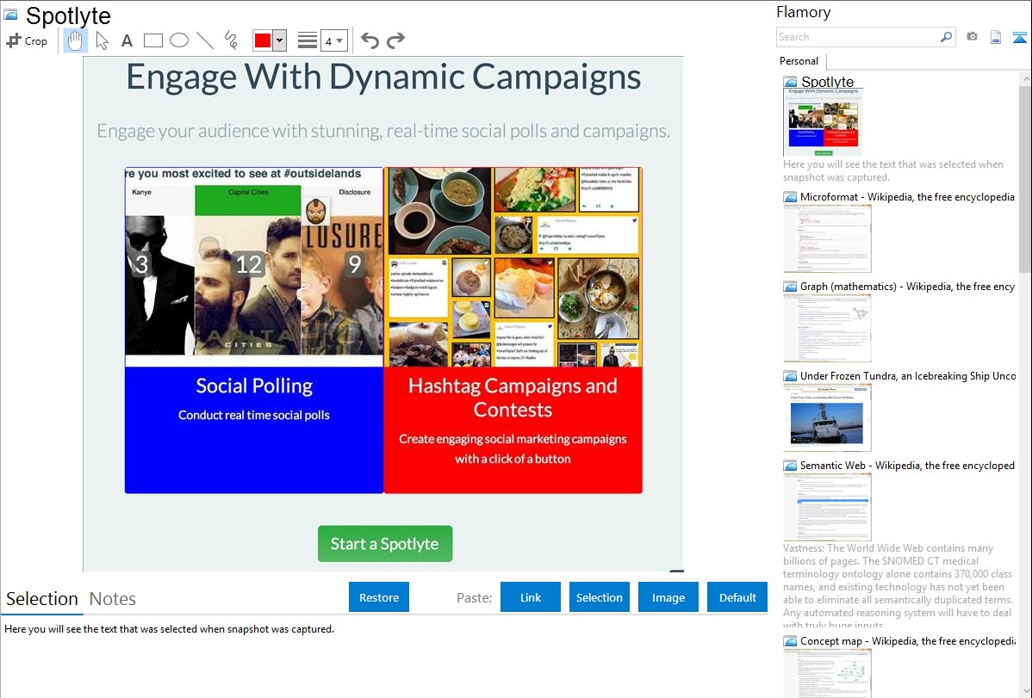Select the text annotation tool
Screen dimensions: 1032x698
coord(127,40)
